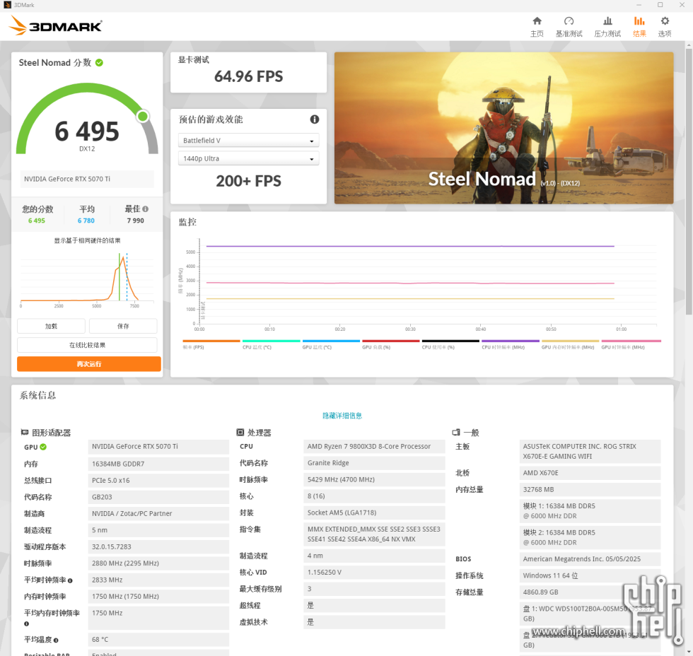Click 32768 MB total memory value
This screenshot has height=656, width=693.
[x=590, y=489]
